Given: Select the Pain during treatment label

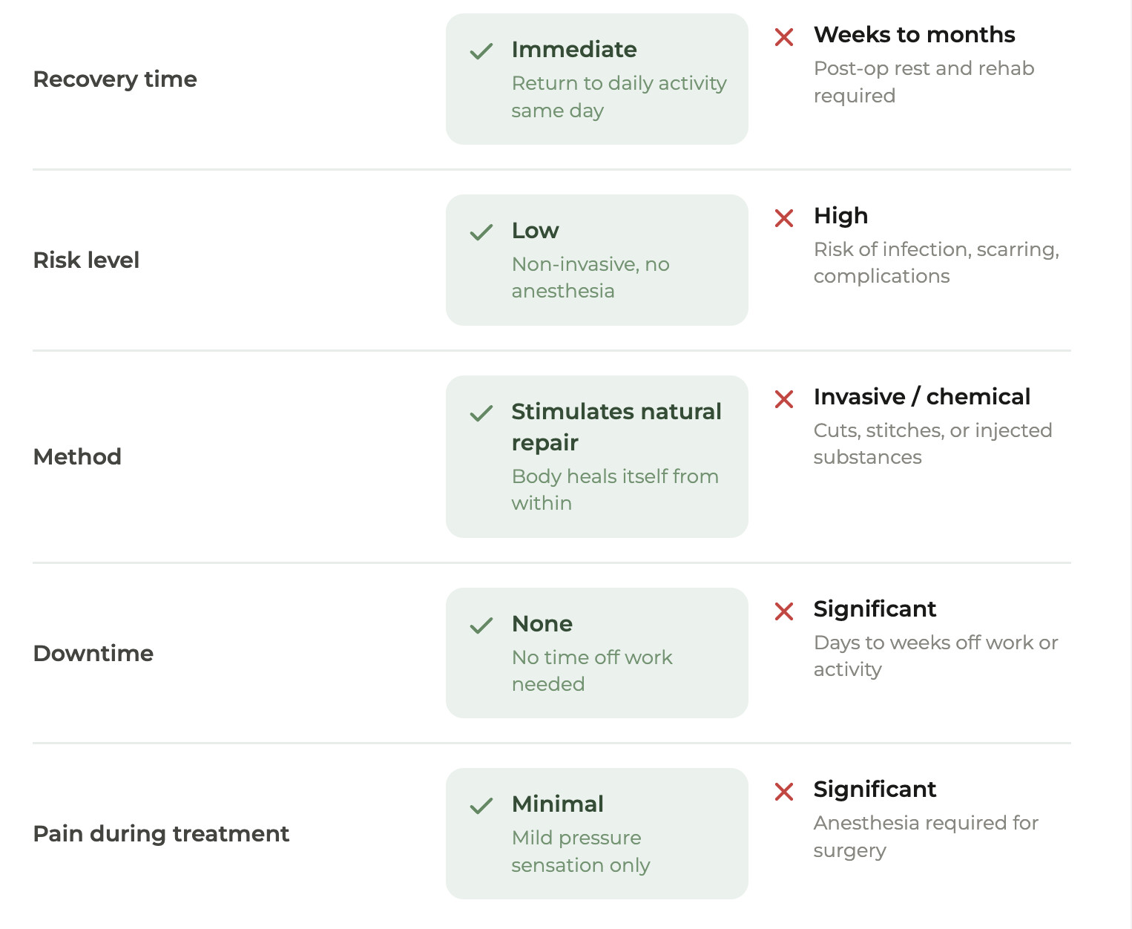Looking at the screenshot, I should pyautogui.click(x=161, y=833).
